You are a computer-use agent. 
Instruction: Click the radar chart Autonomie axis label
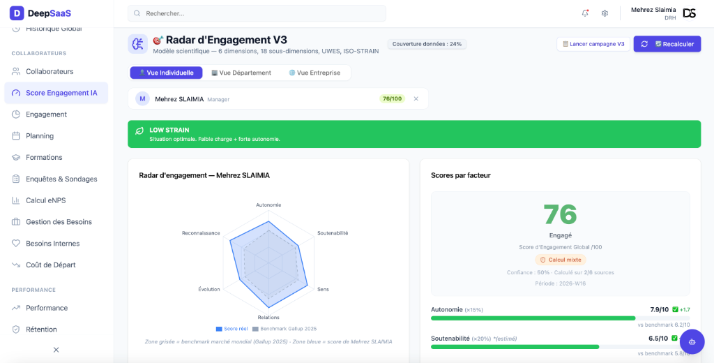[268, 205]
